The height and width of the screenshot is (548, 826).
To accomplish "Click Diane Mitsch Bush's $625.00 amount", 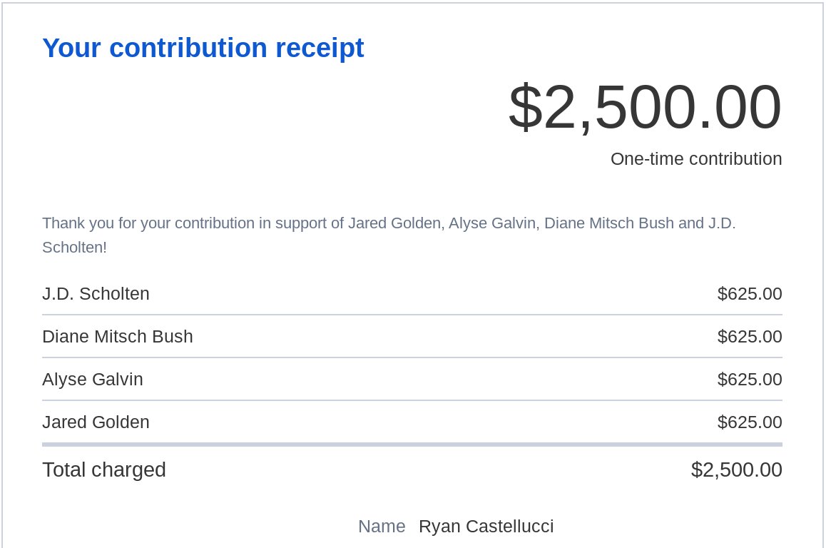I will pyautogui.click(x=750, y=336).
